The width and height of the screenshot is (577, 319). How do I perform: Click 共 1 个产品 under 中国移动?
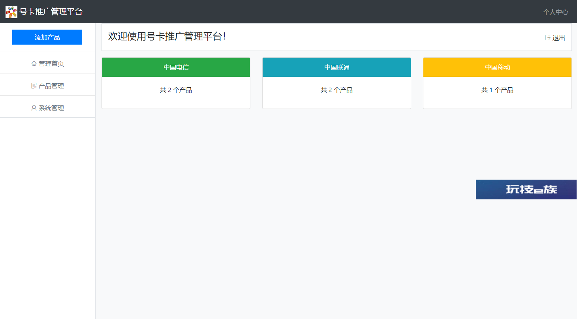pyautogui.click(x=497, y=90)
